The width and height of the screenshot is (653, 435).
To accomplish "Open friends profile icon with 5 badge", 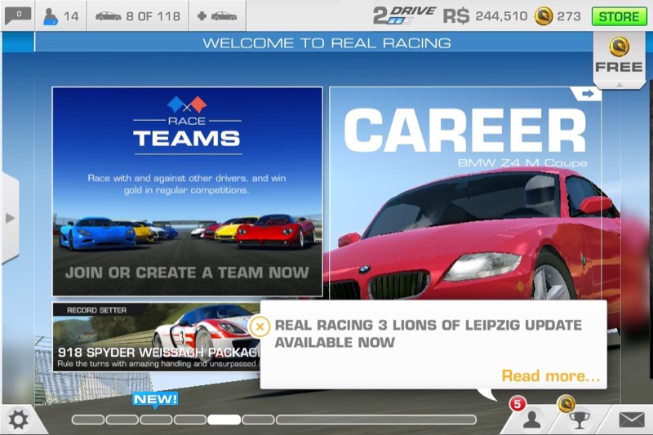I will coord(532,419).
